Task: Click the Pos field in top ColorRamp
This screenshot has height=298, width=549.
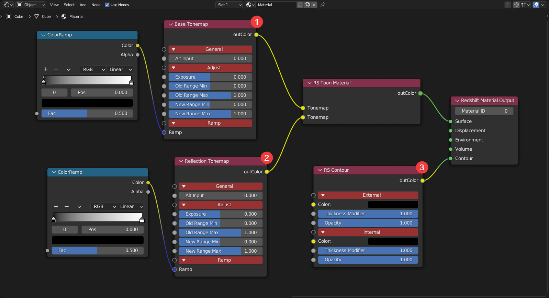Action: 102,92
